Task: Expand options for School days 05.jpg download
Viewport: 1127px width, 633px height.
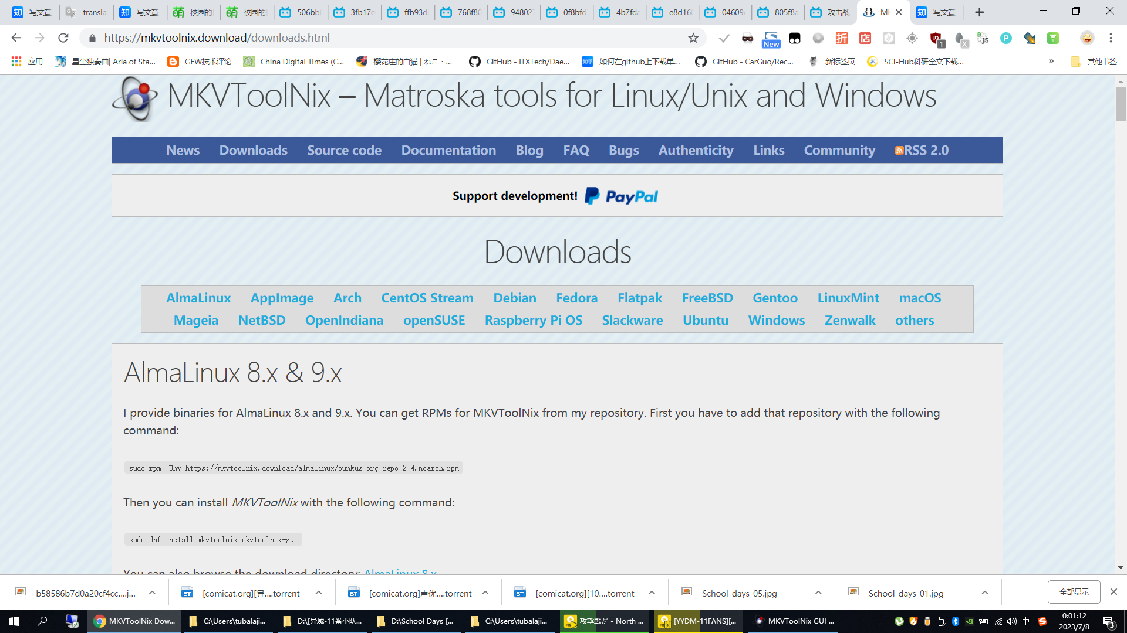Action: [818, 593]
